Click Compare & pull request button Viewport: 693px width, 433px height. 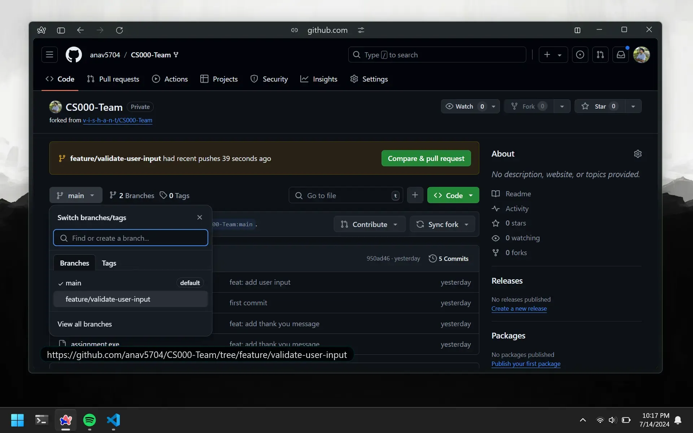click(x=426, y=158)
